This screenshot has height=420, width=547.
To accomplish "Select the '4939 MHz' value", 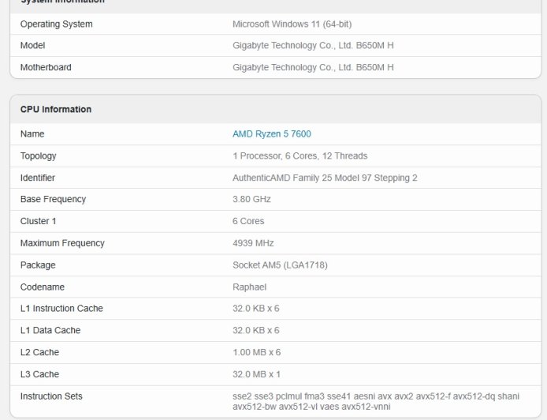I will 253,243.
